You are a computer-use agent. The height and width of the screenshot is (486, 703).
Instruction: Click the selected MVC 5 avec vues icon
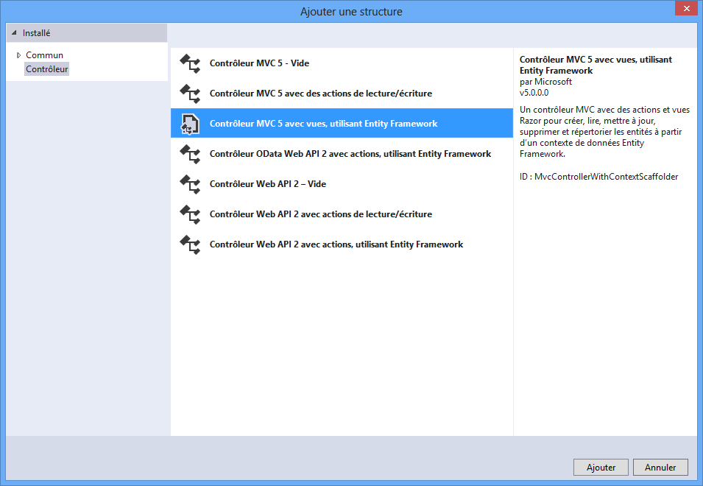click(x=190, y=124)
